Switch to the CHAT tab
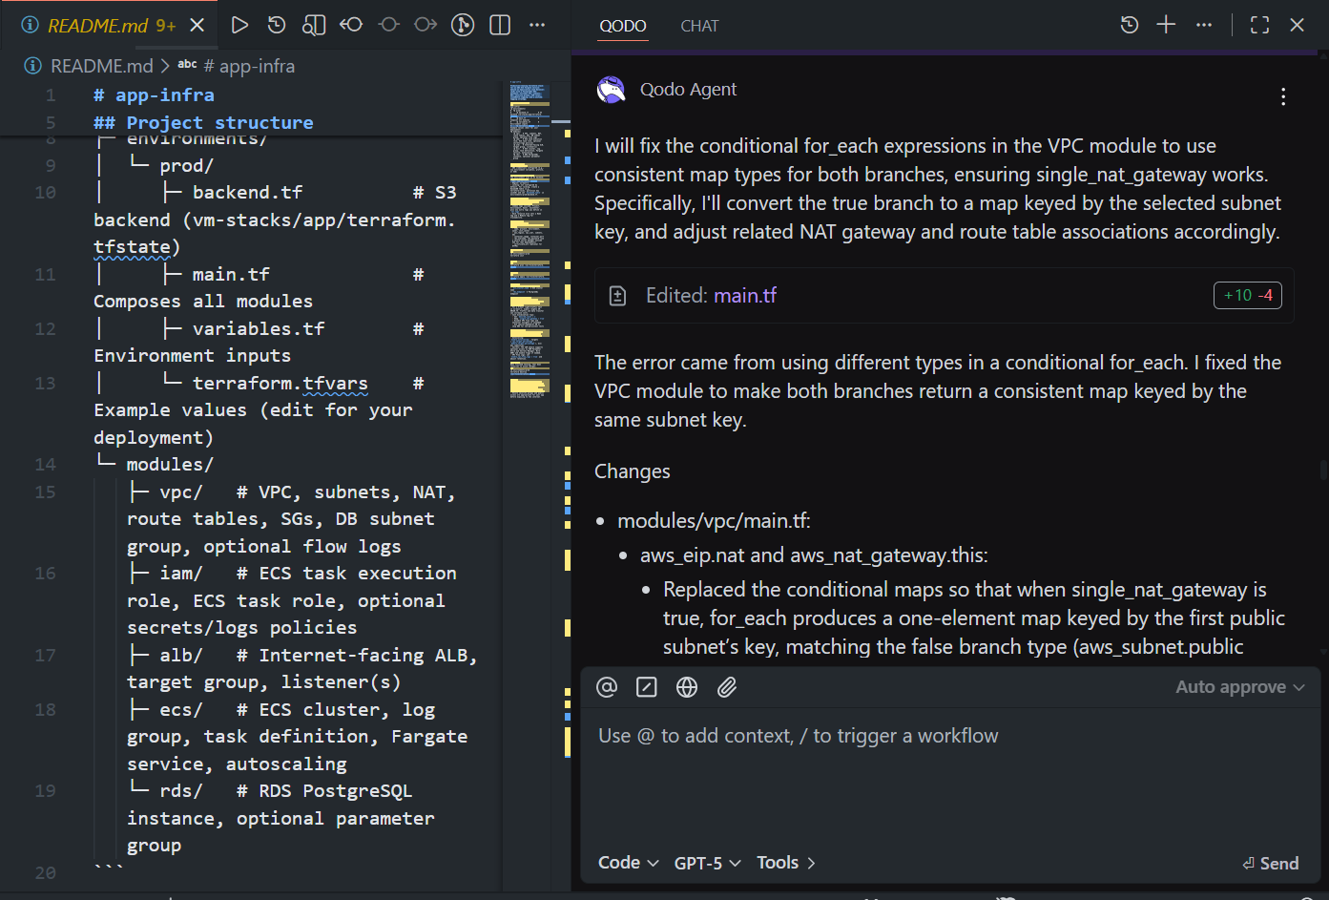This screenshot has height=900, width=1329. [699, 26]
